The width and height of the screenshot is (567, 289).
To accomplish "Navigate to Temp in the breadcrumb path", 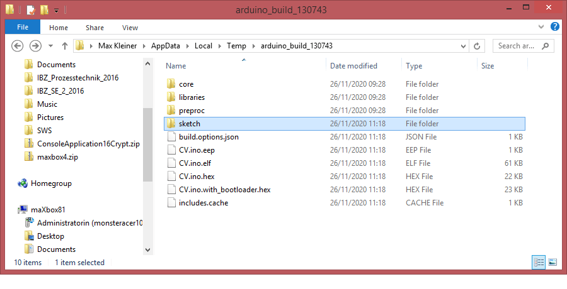I will click(236, 46).
